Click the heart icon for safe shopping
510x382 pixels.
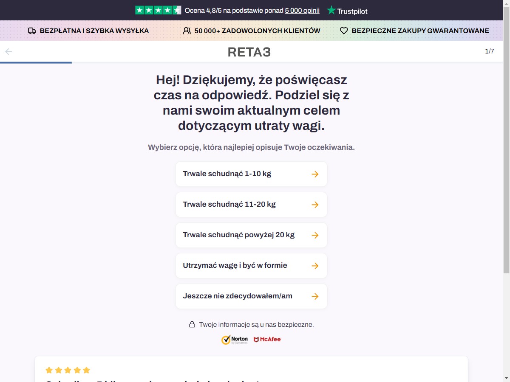click(344, 31)
